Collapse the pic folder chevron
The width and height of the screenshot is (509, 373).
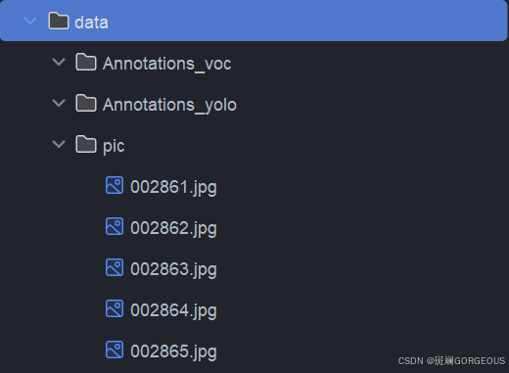(x=59, y=144)
